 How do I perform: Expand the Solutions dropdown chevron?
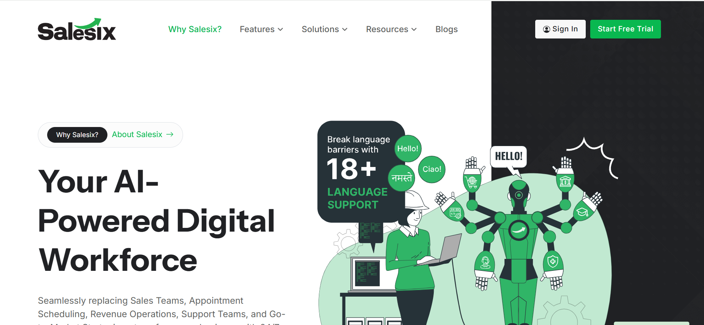pos(345,29)
